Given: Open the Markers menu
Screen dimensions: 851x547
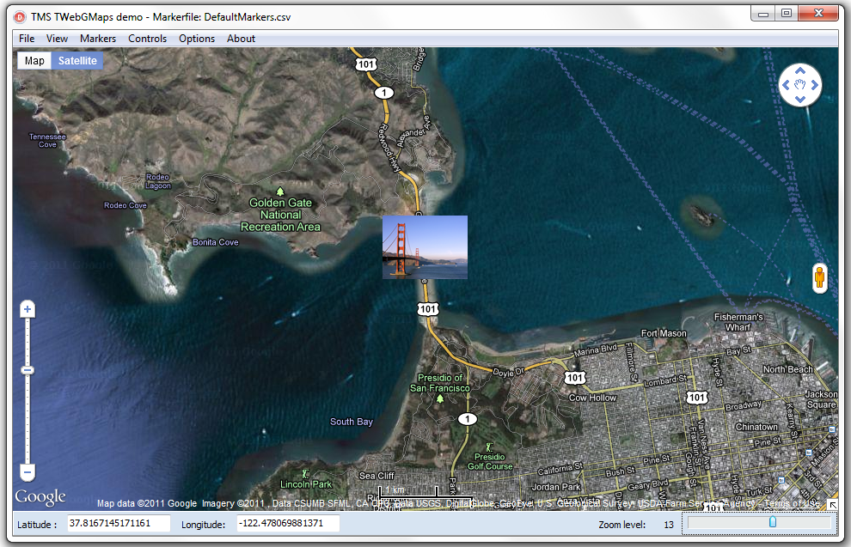Looking at the screenshot, I should tap(98, 39).
